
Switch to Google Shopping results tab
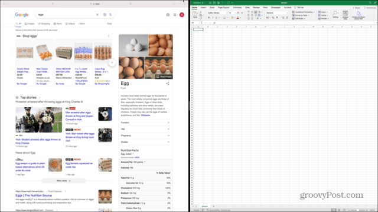click(44, 24)
